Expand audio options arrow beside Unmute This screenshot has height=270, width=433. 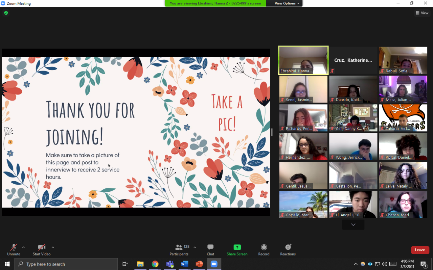coord(23,247)
